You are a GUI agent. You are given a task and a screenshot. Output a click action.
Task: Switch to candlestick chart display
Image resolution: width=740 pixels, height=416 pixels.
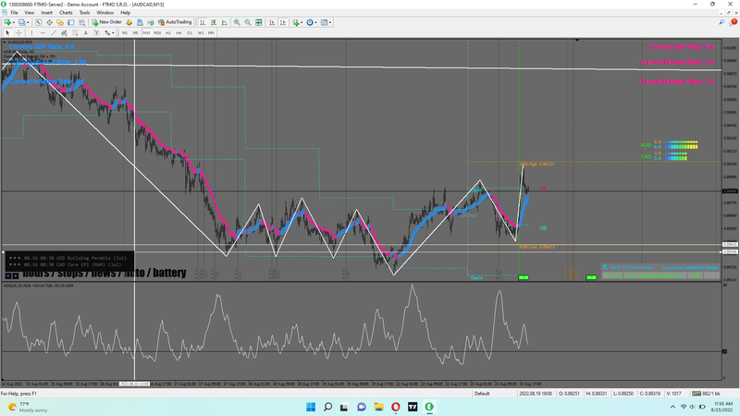coord(214,22)
